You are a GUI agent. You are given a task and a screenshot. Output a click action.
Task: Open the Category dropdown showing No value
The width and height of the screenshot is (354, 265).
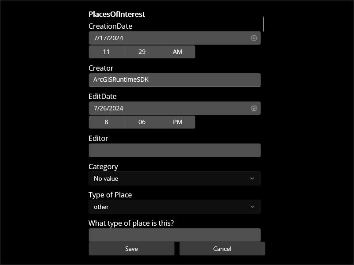[x=174, y=178]
